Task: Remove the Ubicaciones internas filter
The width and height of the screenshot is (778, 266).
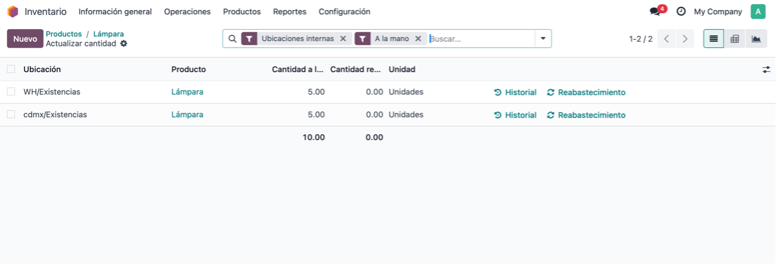Action: point(342,39)
